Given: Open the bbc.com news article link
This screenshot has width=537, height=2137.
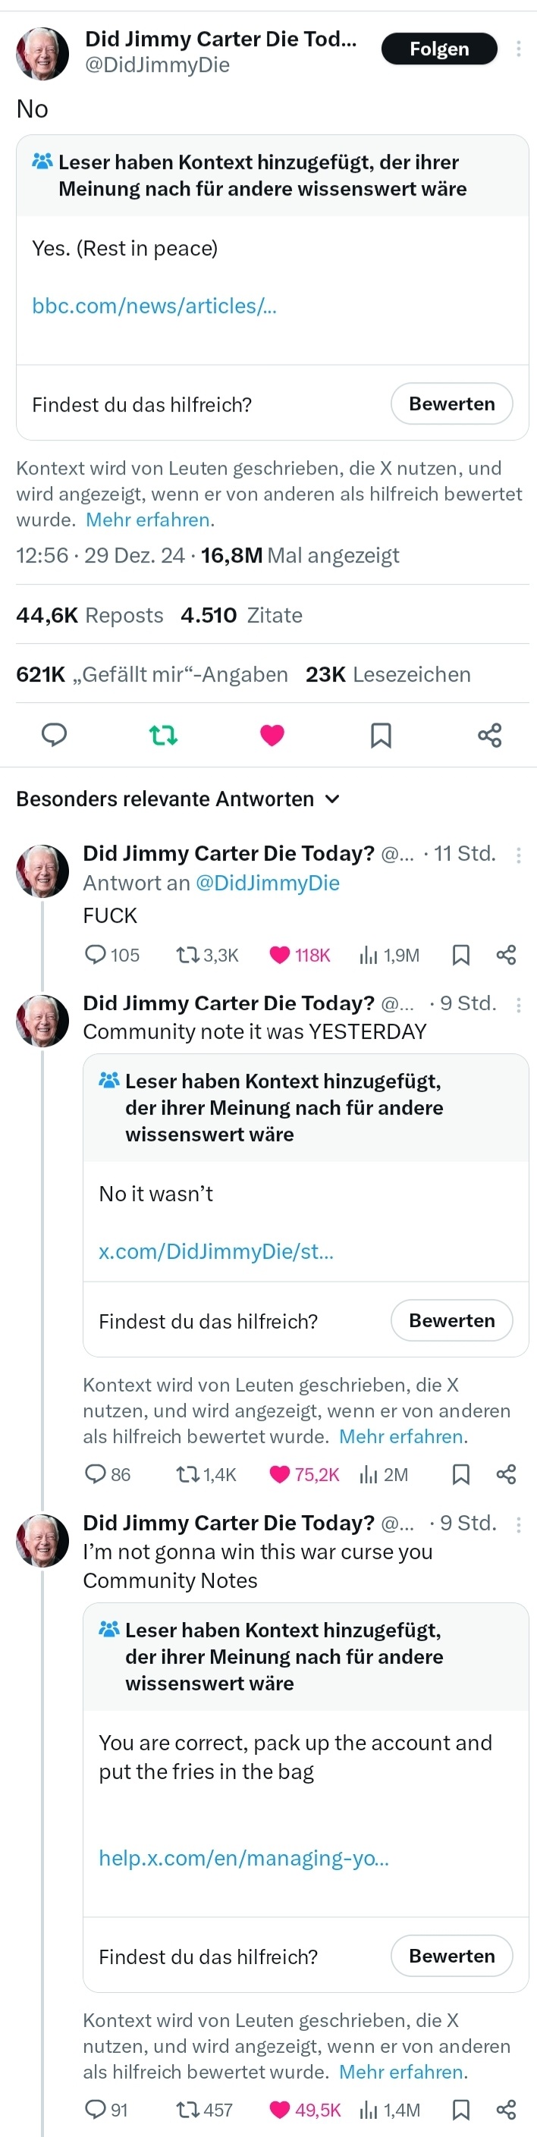Looking at the screenshot, I should pos(155,306).
